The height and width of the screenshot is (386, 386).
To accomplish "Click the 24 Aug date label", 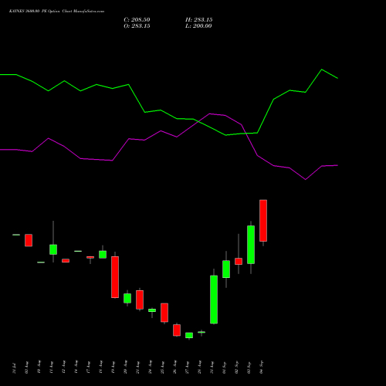I will coord(151,367).
